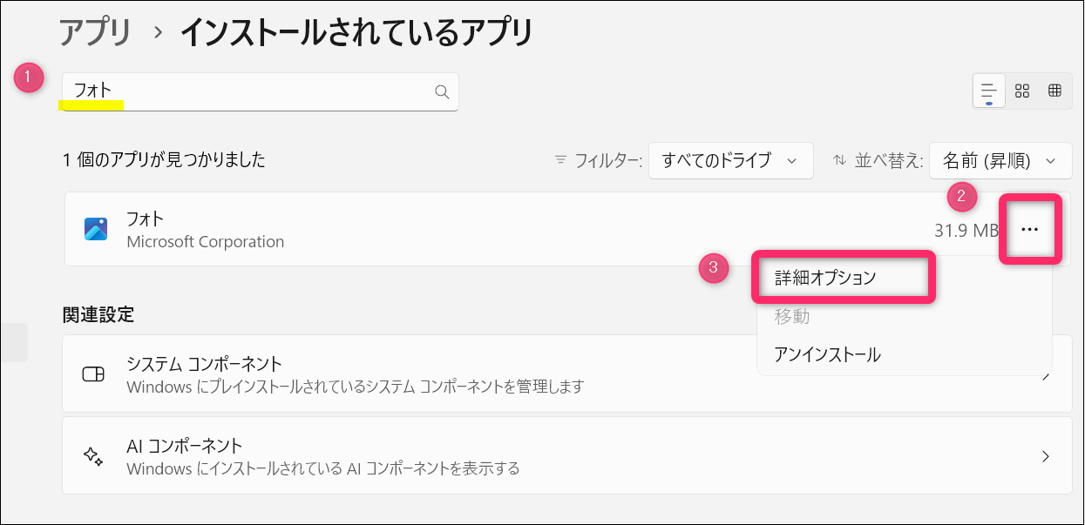This screenshot has width=1085, height=525.
Task: Switch to list view layout
Action: [989, 91]
